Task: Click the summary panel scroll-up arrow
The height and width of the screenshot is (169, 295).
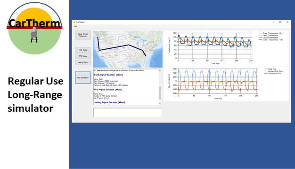Action: click(160, 70)
